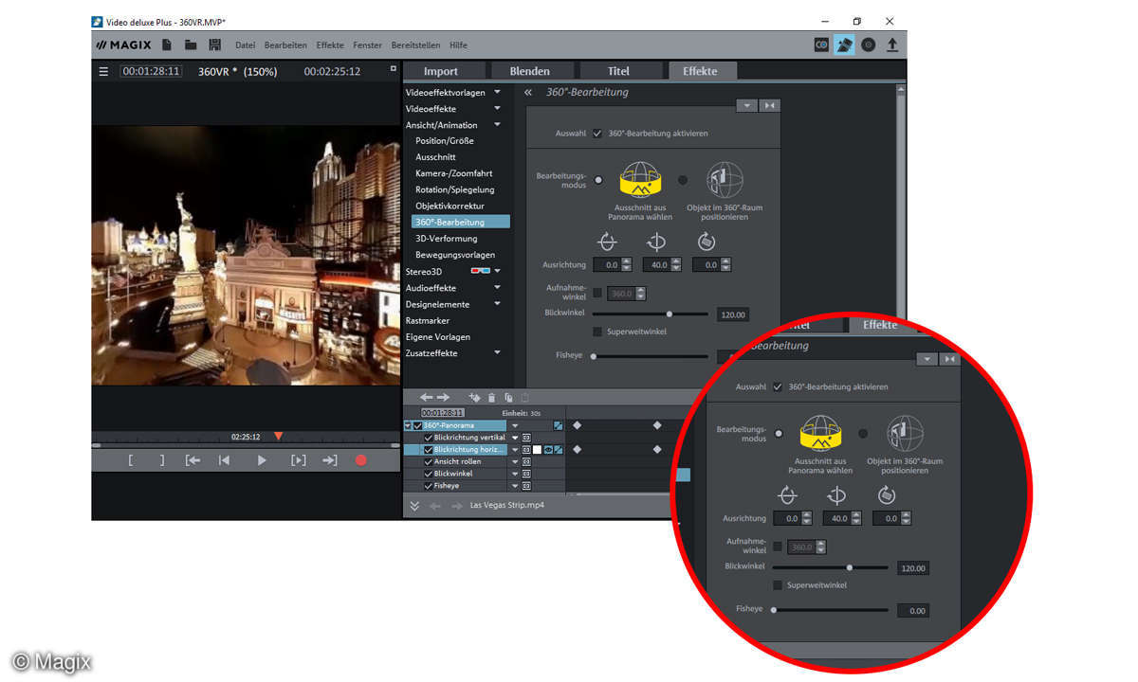The image size is (1138, 682).
Task: Open the Fenster menu
Action: click(367, 45)
